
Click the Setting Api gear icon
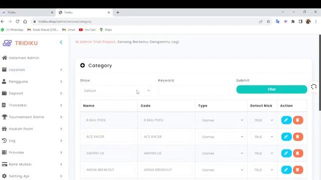[5, 176]
